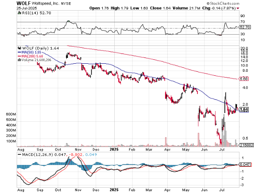Click the 20.0 price axis label
This screenshot has width=254, height=193.
point(244,48)
